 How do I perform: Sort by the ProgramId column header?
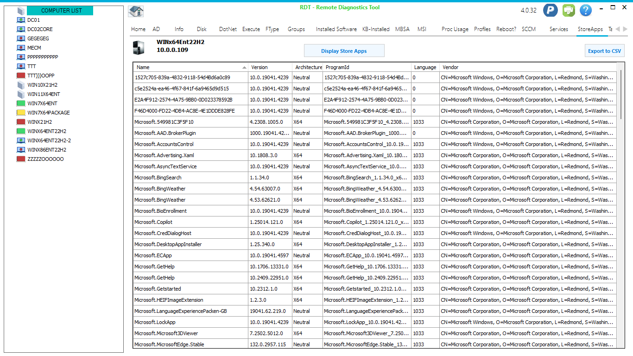(x=367, y=67)
